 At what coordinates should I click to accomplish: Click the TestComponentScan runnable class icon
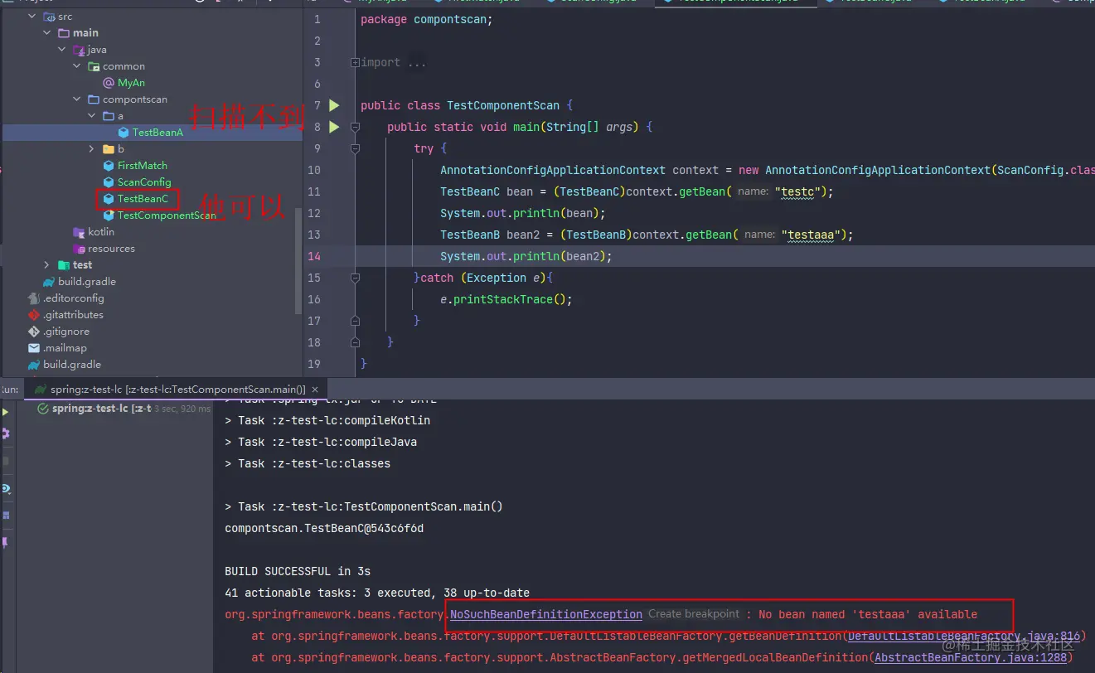pyautogui.click(x=109, y=215)
